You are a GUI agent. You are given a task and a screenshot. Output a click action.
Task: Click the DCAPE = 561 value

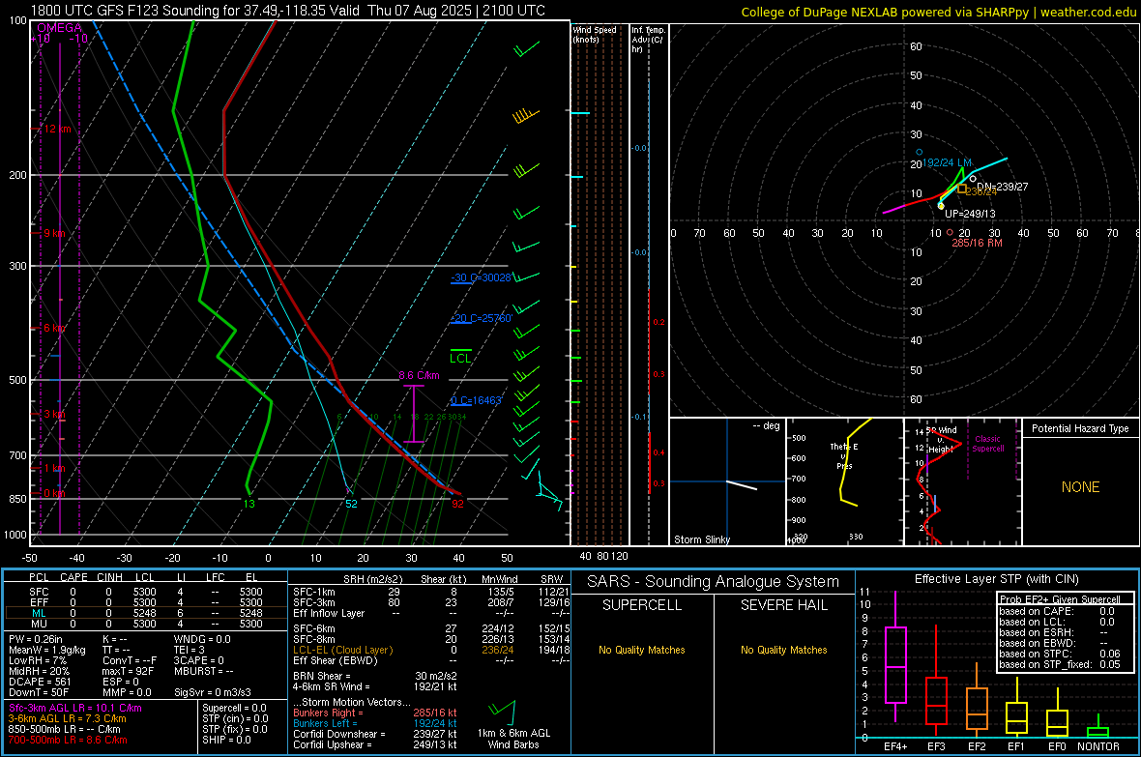pos(40,682)
